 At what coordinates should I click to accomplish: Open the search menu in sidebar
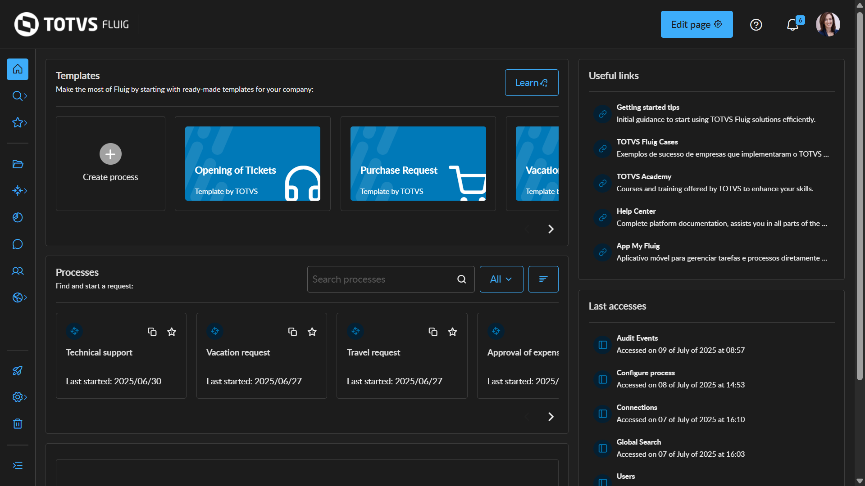click(19, 96)
